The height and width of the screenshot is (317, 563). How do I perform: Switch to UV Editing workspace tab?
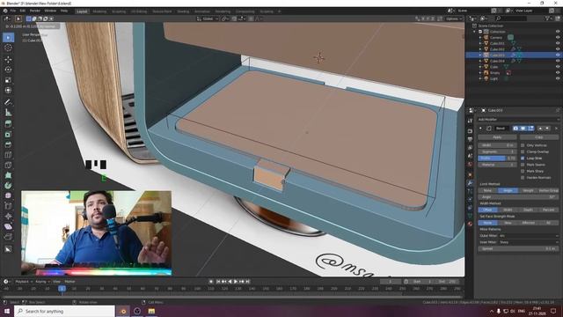[x=139, y=11]
